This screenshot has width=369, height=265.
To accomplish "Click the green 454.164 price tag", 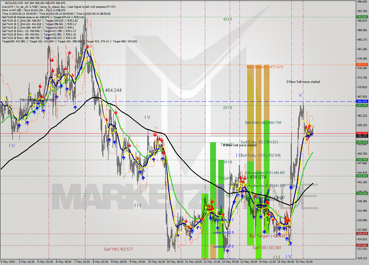I will [x=362, y=142].
